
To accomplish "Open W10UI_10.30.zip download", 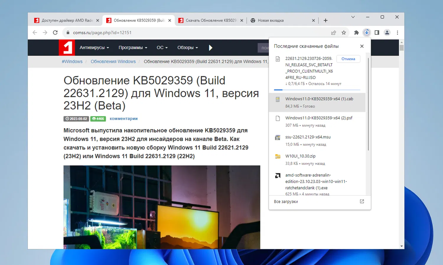I will coord(317,160).
